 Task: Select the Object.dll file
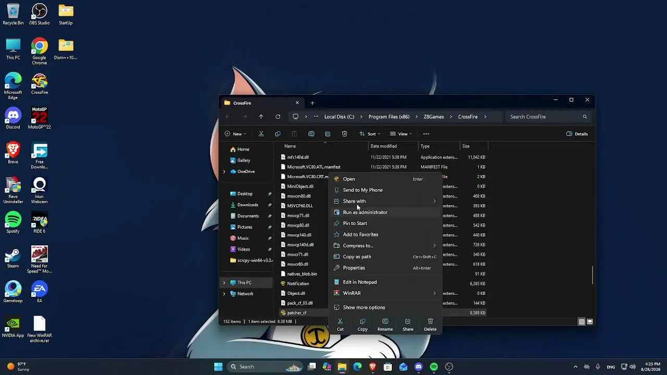296,293
